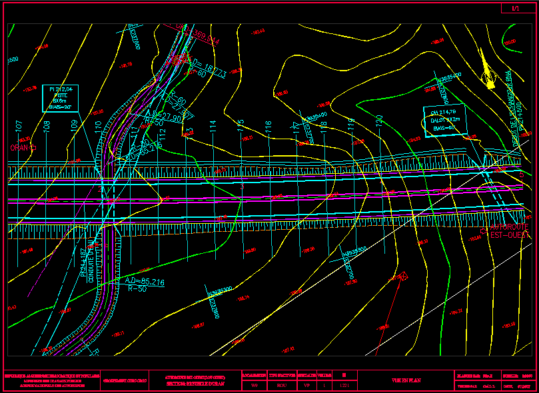This screenshot has height=393, width=539.
Task: Select the OH 214,79 DALOT callout box
Action: (443, 120)
